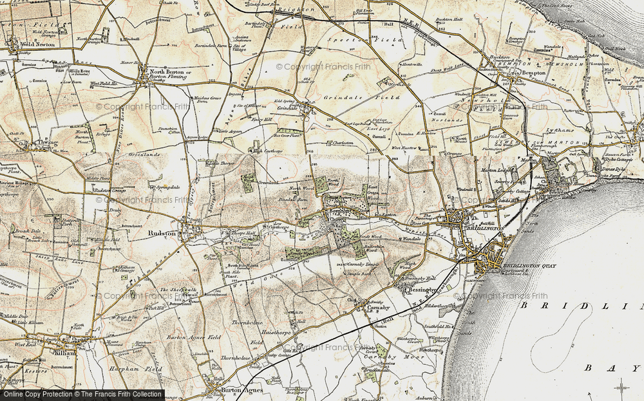Click the Little Kilham label
The width and height of the screenshot is (644, 401).
31,323
